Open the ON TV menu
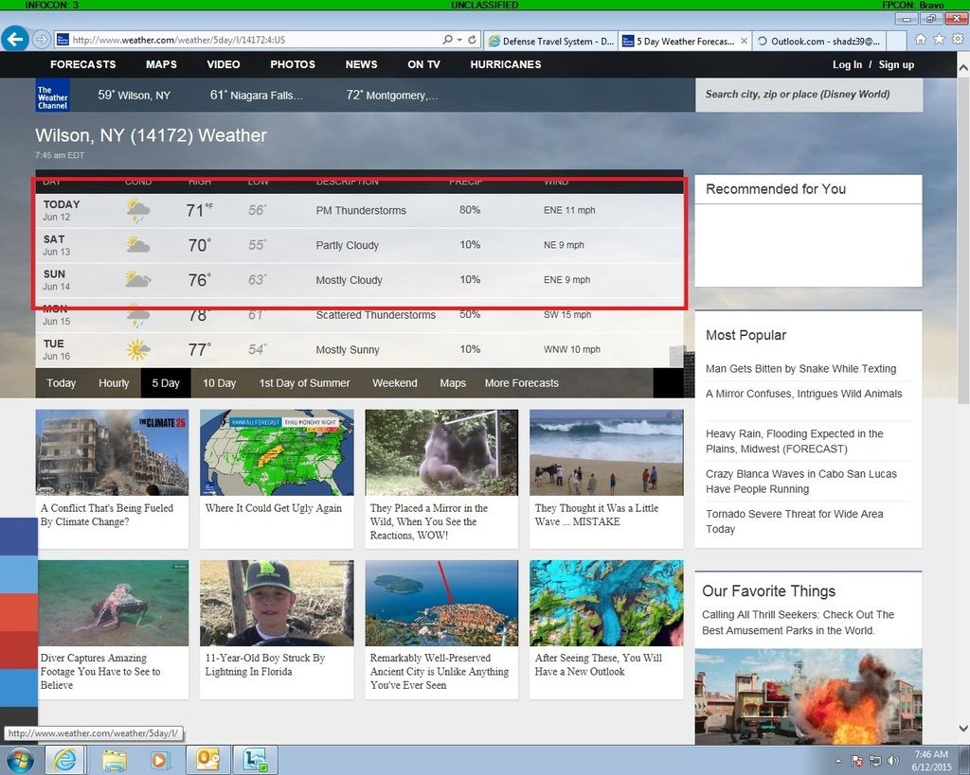 423,64
